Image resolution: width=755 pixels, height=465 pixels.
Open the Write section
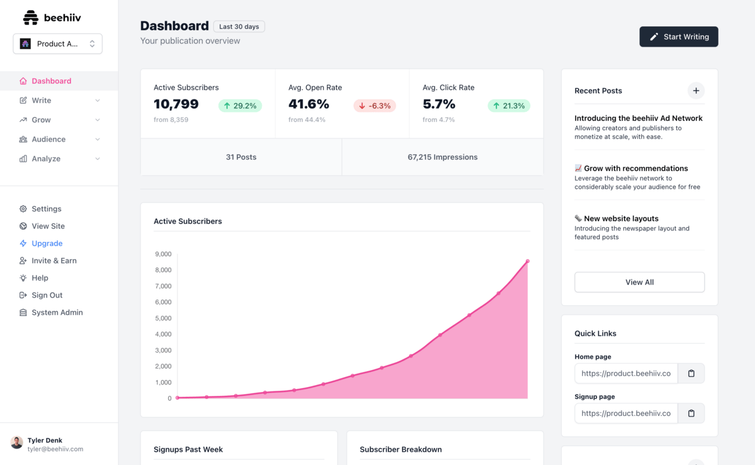[59, 101]
